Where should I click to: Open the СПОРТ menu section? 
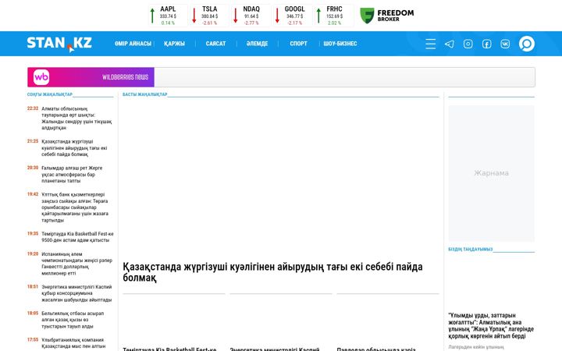point(298,44)
